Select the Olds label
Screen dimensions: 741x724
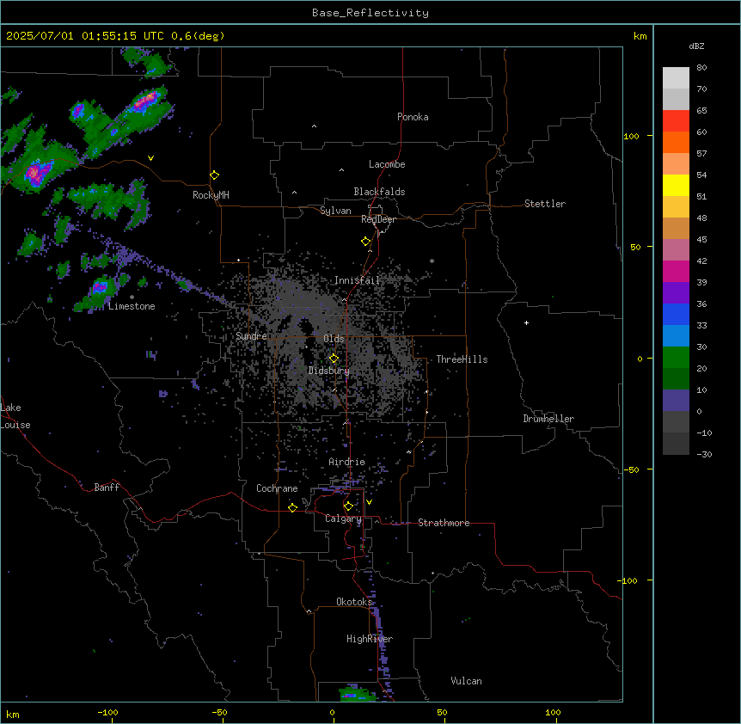[334, 339]
